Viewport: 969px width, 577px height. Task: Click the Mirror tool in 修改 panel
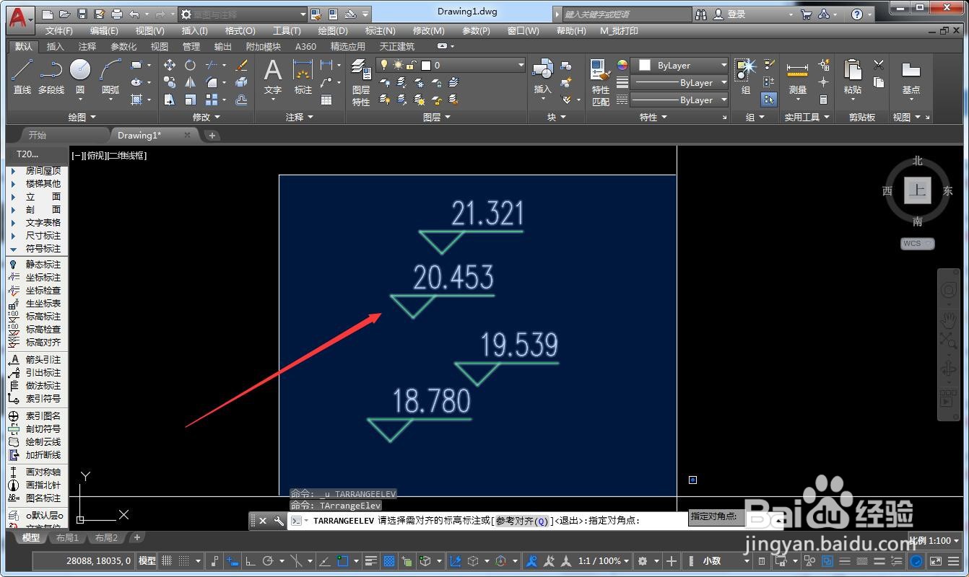[190, 82]
